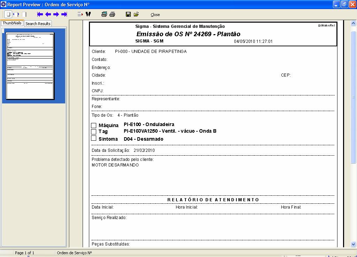Open the Search Results tab
This screenshot has height=257, width=357.
38,23
